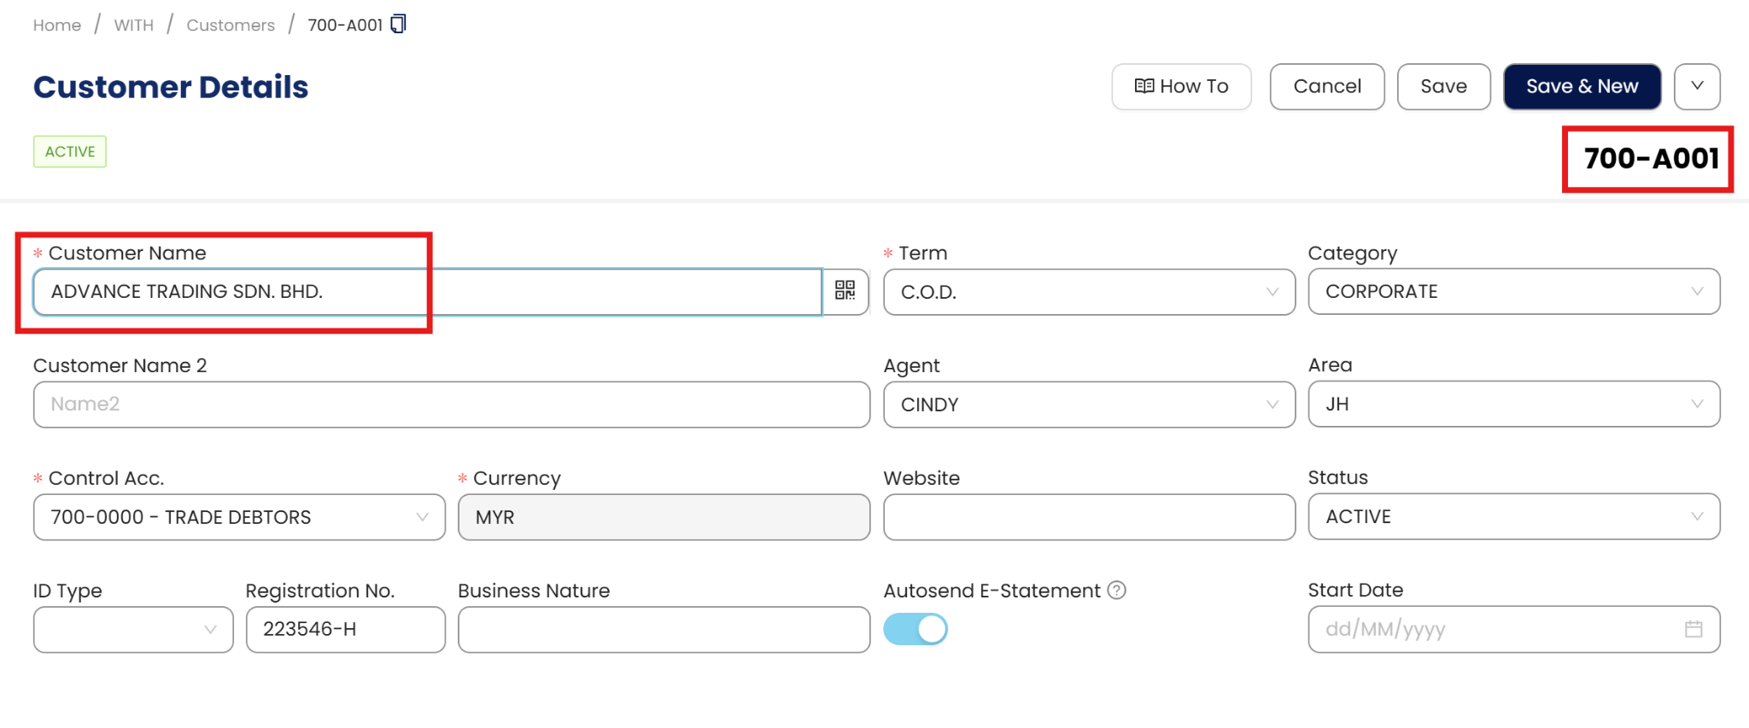
Task: Open more options arrow beside Save & New
Action: click(1697, 86)
